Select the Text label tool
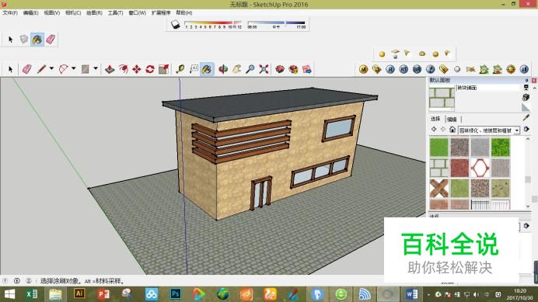 point(194,69)
